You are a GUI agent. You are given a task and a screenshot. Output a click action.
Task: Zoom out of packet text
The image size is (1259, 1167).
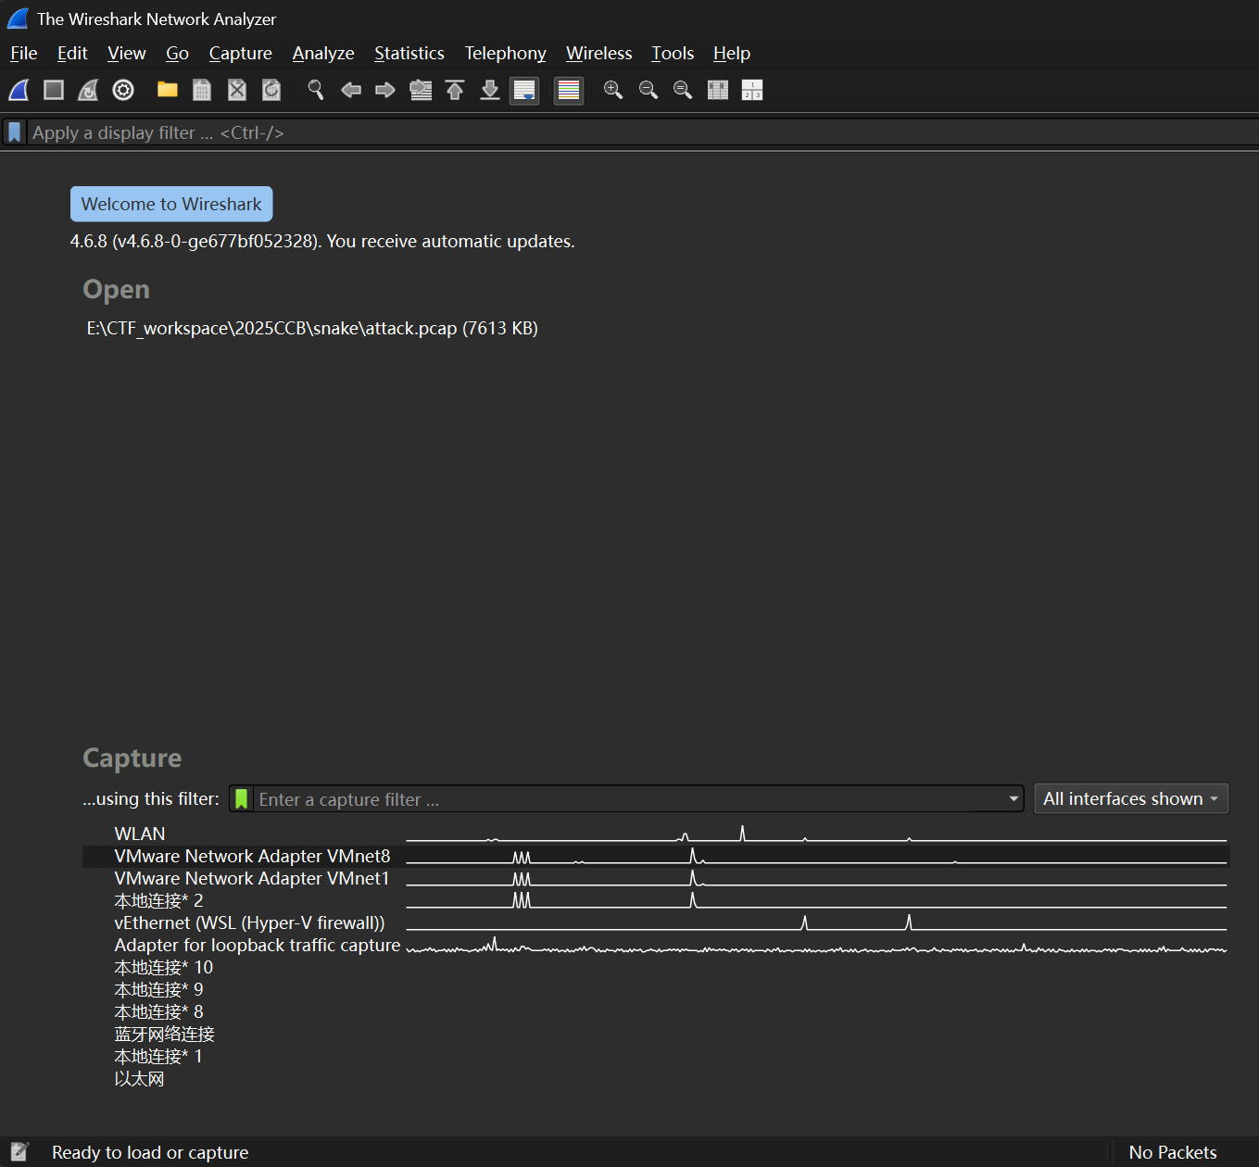pos(648,90)
